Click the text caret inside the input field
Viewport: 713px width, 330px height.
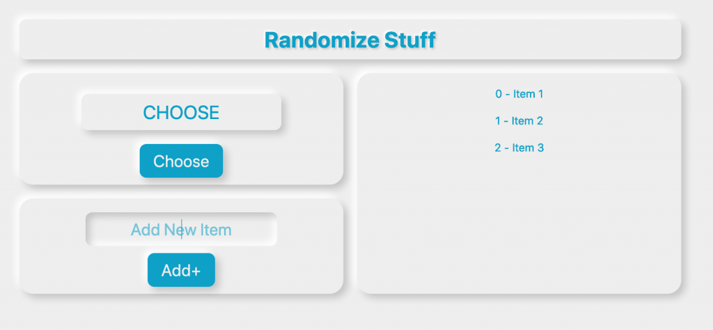click(x=182, y=230)
